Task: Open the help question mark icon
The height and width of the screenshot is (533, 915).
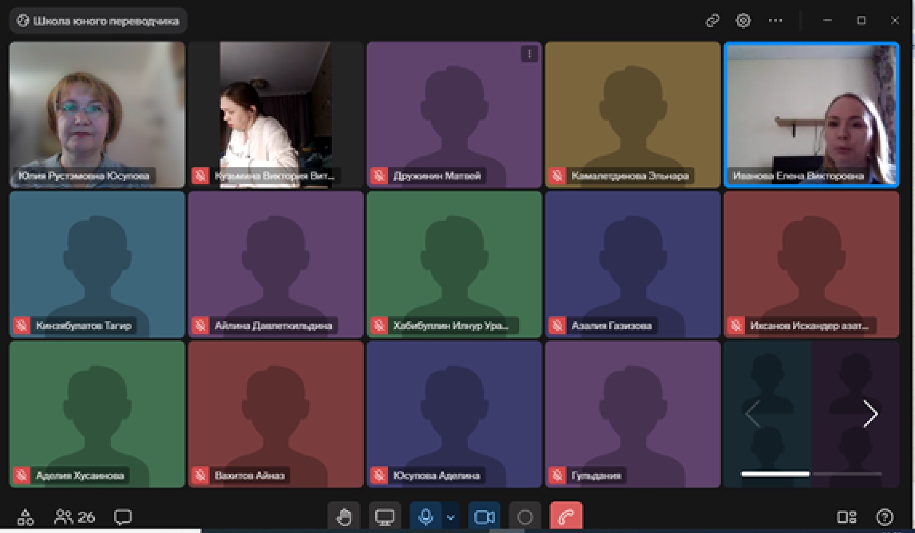Action: [x=885, y=516]
